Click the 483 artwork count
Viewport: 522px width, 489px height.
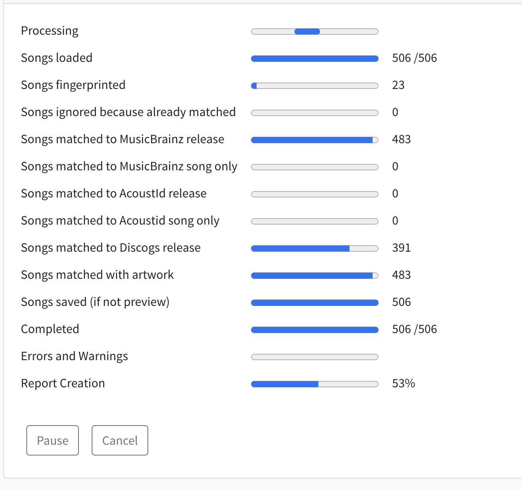(x=401, y=275)
